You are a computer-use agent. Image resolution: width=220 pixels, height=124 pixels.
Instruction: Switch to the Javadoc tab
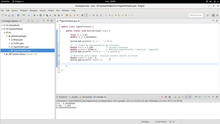74,97
